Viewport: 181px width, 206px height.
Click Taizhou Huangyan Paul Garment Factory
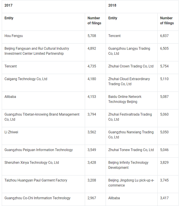pos(36,180)
